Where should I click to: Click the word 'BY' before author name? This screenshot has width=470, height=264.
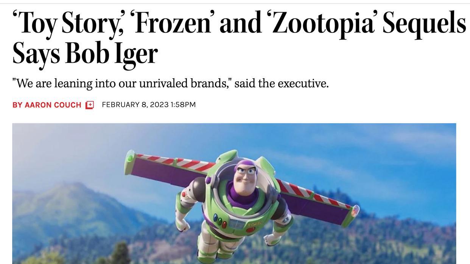click(17, 105)
